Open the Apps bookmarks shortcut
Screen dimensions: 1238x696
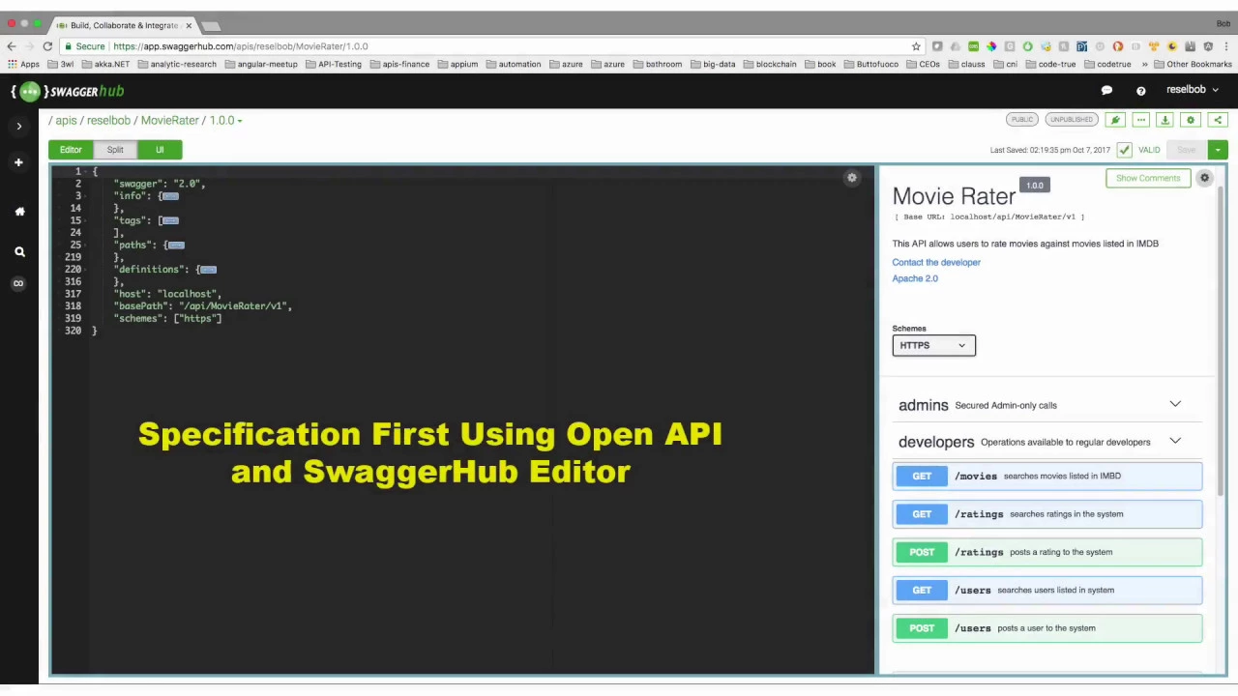(x=23, y=65)
